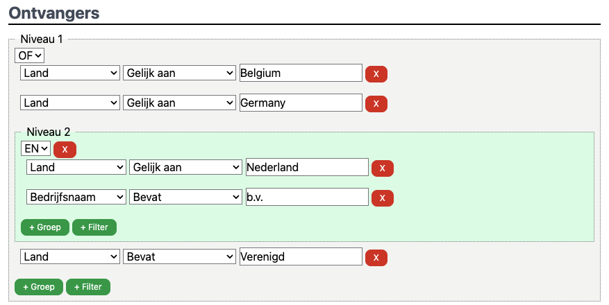Add a group inside Niveau 2
This screenshot has width=609, height=305.
[45, 227]
